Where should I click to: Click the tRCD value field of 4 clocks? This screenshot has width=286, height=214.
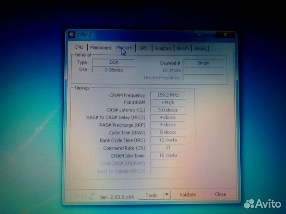(168, 117)
